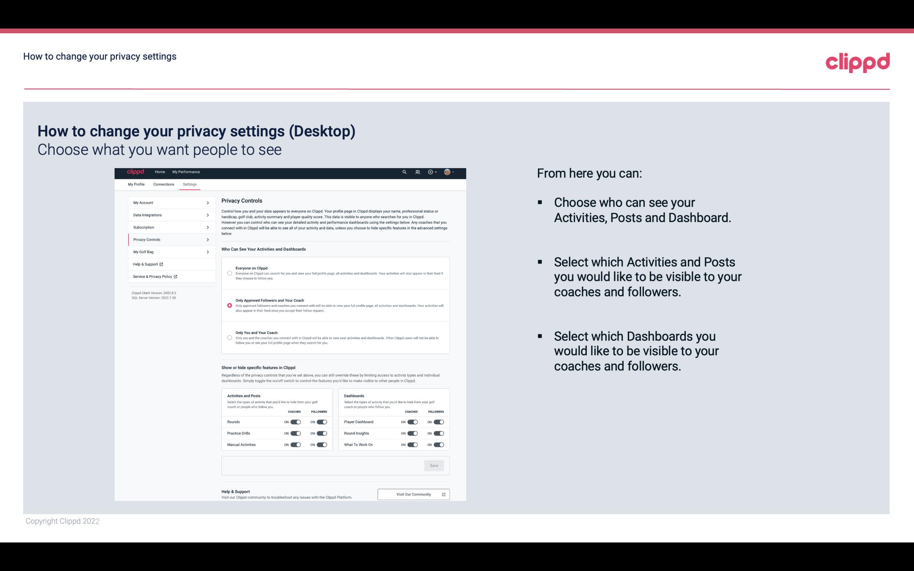Toggle Rounds Followers switch on/off
The height and width of the screenshot is (571, 914).
pos(322,422)
